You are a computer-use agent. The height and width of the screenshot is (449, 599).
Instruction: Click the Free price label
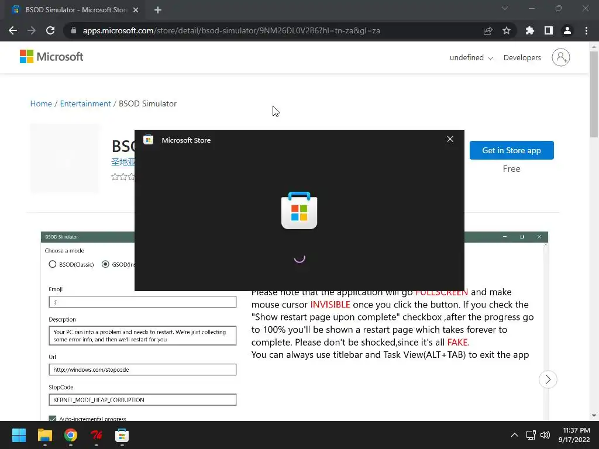tap(511, 169)
